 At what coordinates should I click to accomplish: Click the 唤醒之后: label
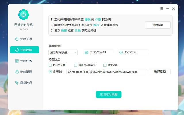pyautogui.click(x=55, y=60)
